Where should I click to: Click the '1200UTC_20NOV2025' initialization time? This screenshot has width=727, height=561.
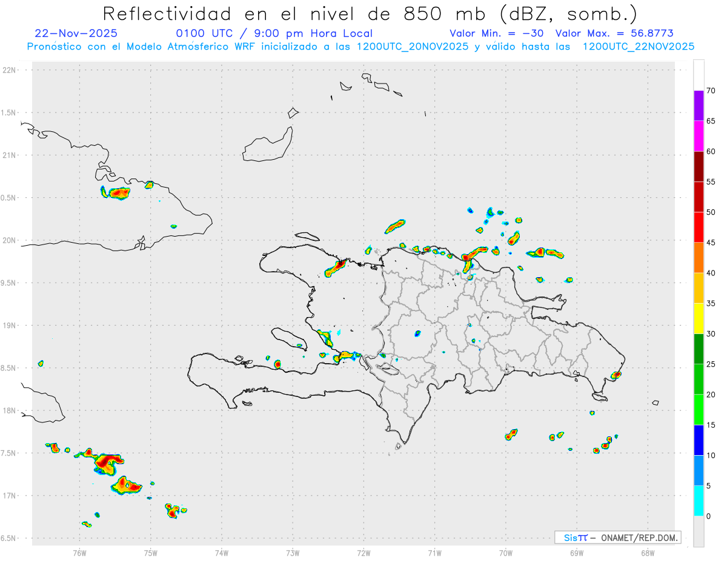[x=412, y=47]
